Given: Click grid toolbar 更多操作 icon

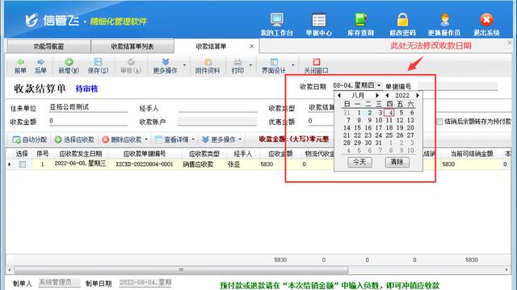Looking at the screenshot, I should click(x=205, y=139).
